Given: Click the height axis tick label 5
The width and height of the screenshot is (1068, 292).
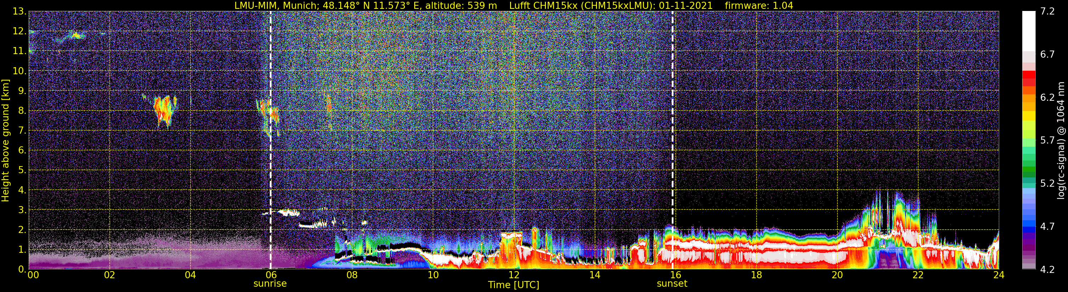Looking at the screenshot, I should point(22,170).
